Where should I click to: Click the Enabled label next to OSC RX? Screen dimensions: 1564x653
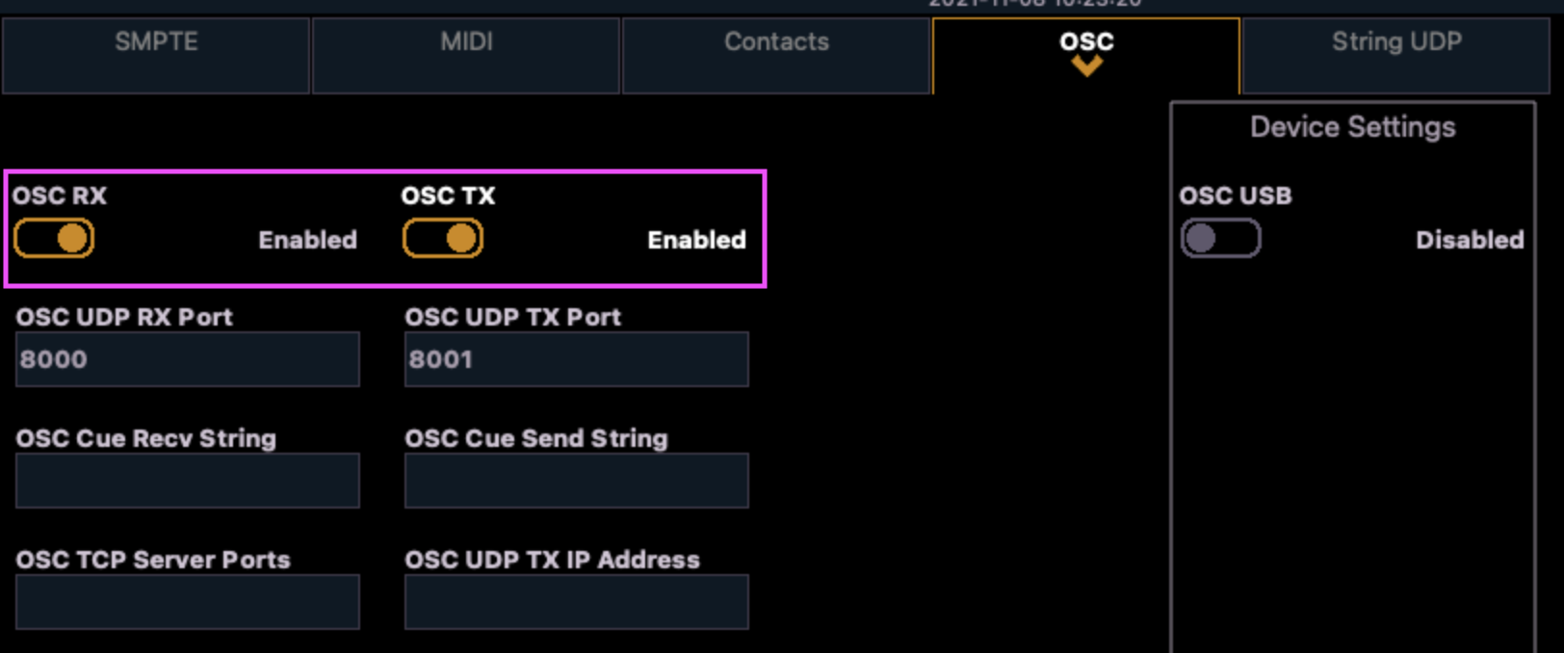tap(307, 240)
